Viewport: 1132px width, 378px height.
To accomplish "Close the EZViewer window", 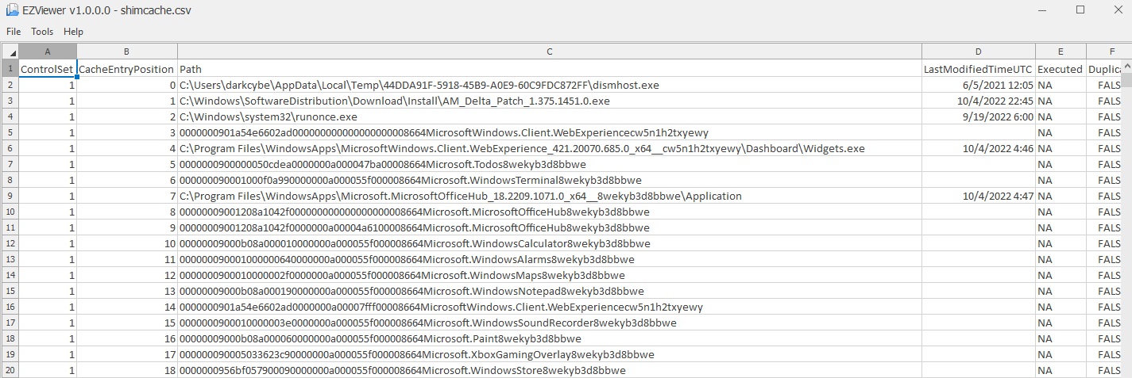I will [1115, 10].
